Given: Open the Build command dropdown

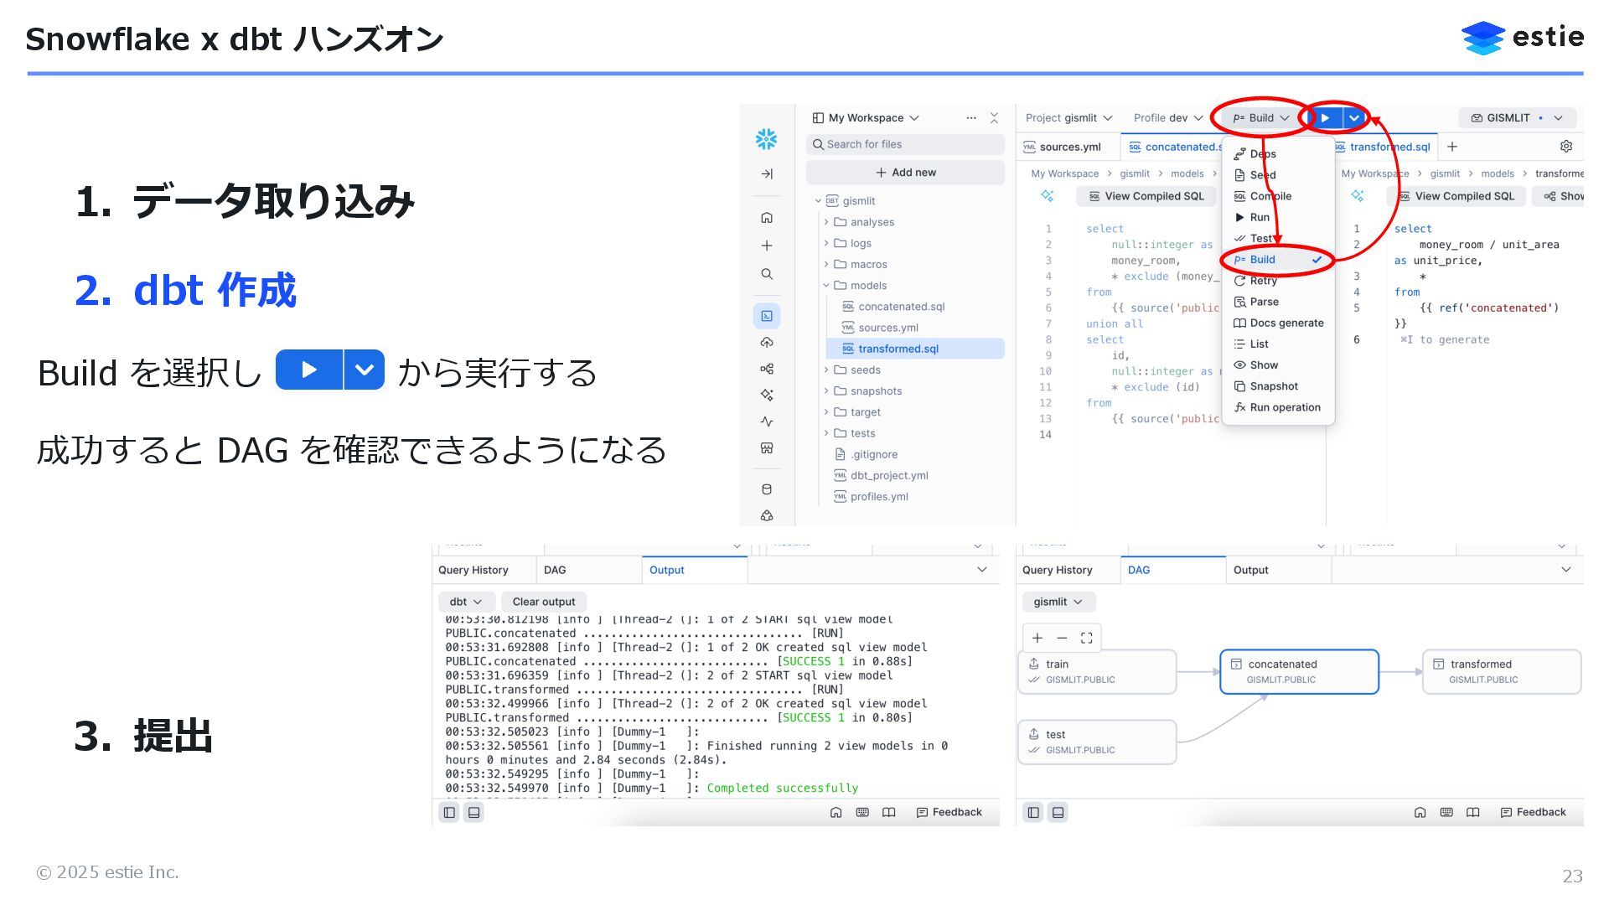Looking at the screenshot, I should (1260, 118).
